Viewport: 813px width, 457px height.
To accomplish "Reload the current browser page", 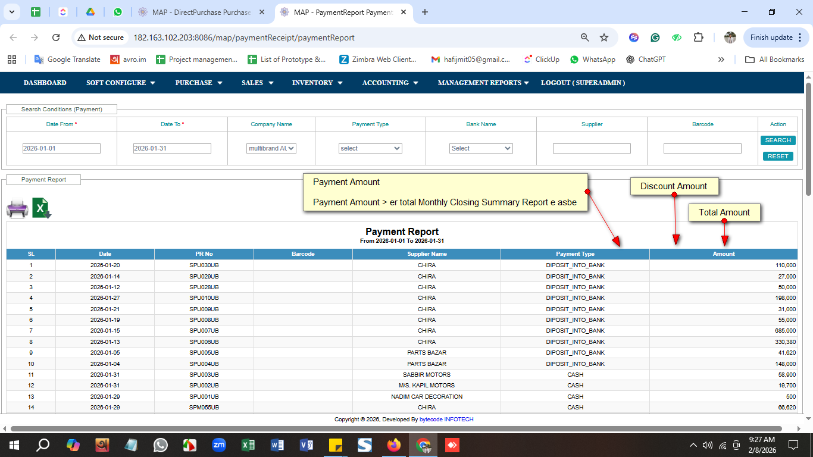I will (x=56, y=37).
